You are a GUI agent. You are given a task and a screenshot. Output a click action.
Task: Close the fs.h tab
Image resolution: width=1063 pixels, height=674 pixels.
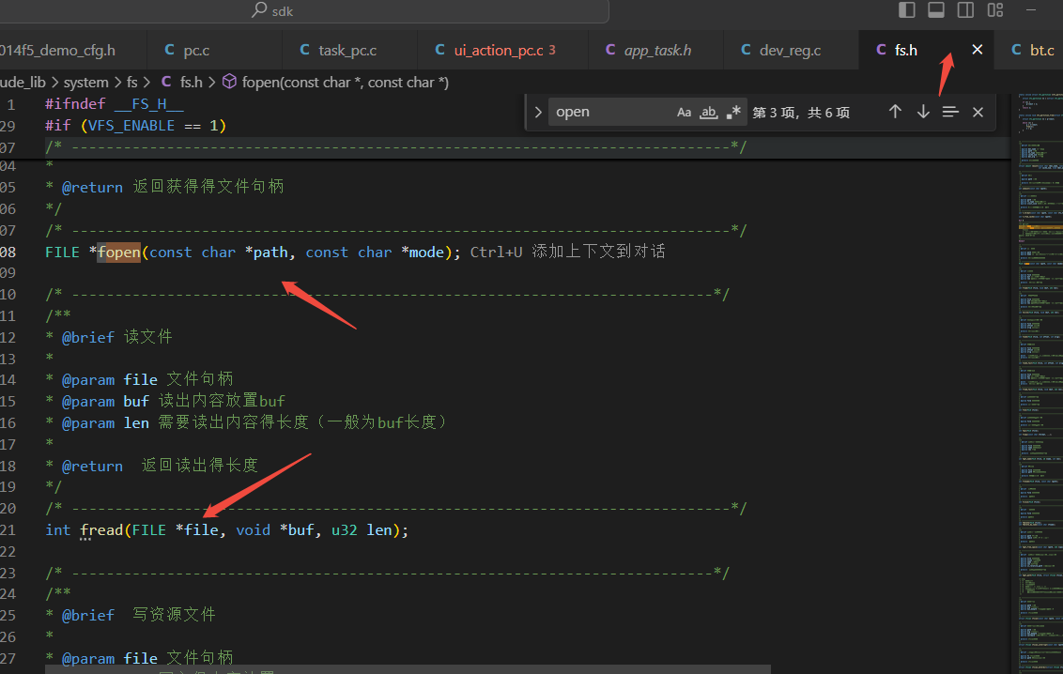point(977,50)
